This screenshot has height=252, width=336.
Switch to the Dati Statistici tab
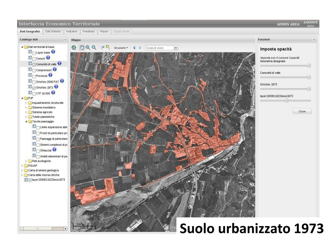pos(53,31)
